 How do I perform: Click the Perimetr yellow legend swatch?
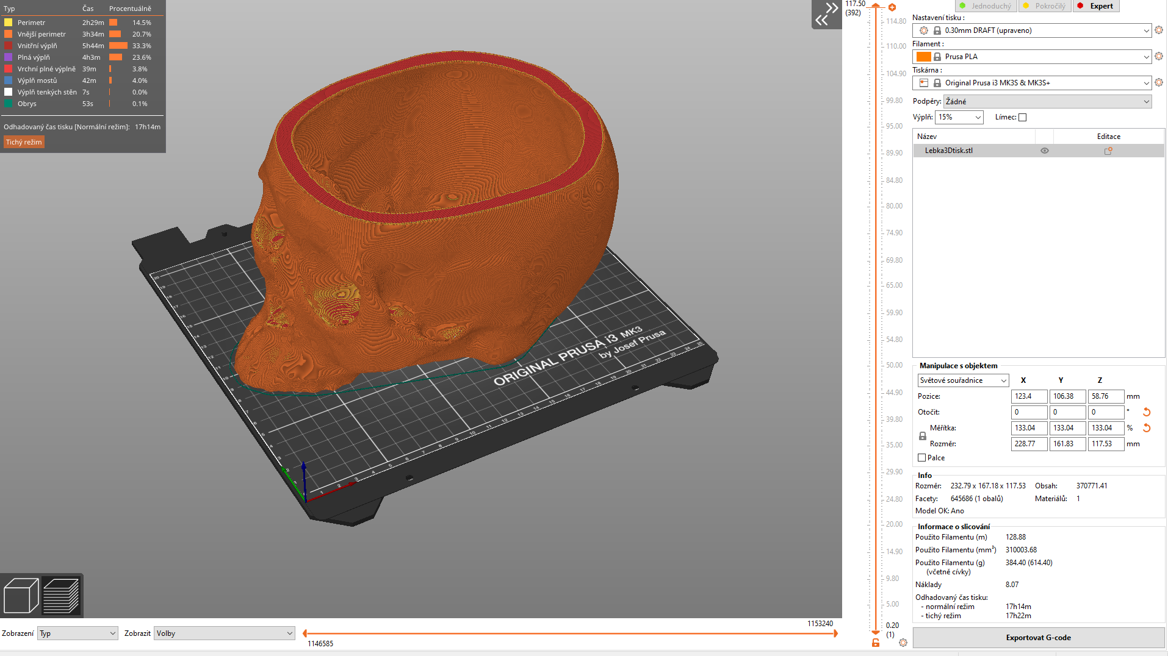point(9,23)
